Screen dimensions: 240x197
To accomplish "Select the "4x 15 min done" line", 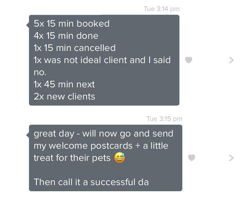I will point(66,36).
